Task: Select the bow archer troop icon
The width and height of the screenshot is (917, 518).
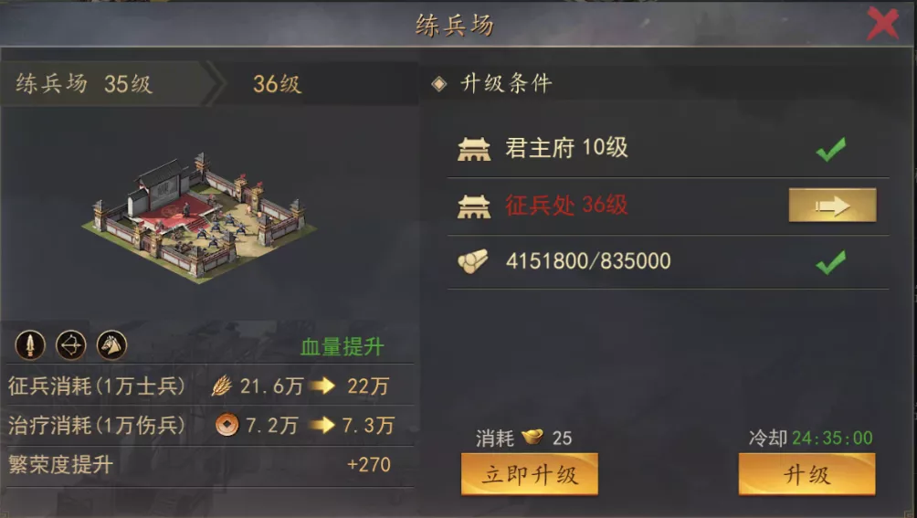Action: pyautogui.click(x=70, y=344)
